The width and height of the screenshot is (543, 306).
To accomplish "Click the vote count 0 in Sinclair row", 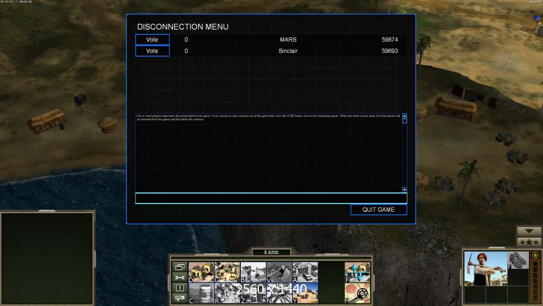I will point(186,51).
